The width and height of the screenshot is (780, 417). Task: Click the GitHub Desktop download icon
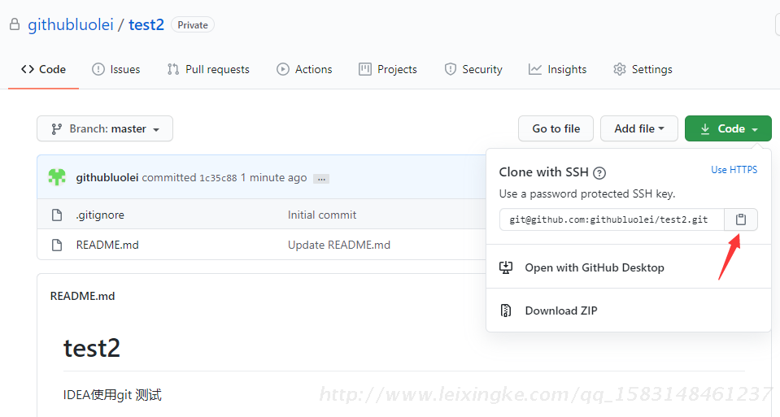(x=505, y=267)
